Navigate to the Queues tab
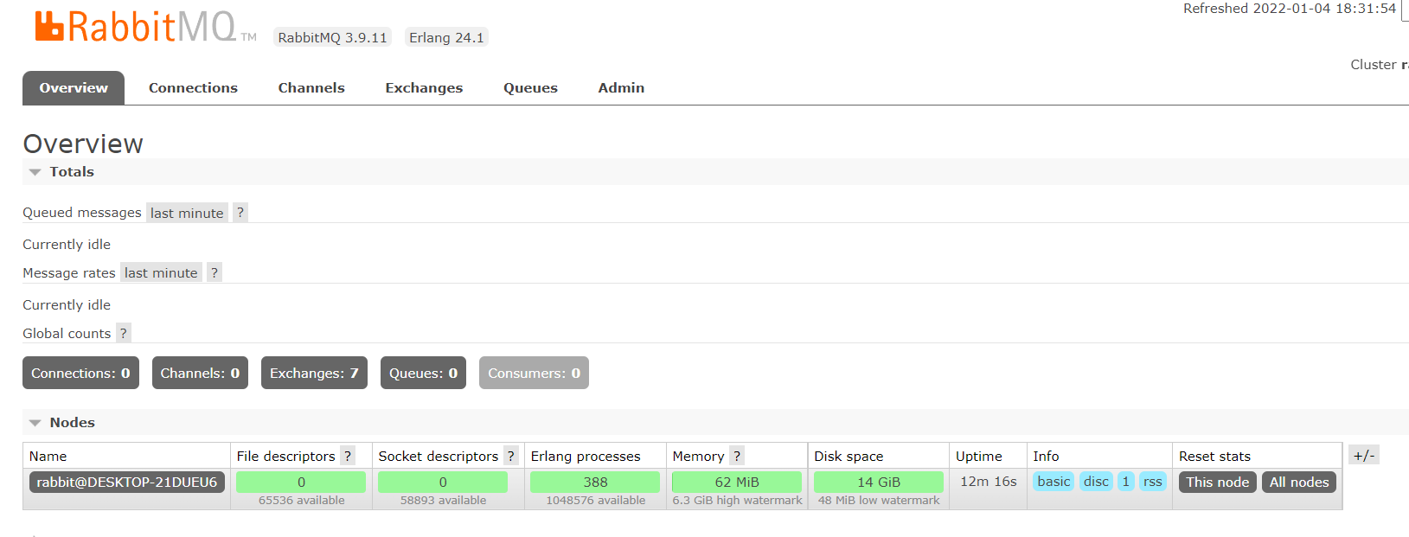Viewport: 1409px width, 537px height. coord(530,88)
